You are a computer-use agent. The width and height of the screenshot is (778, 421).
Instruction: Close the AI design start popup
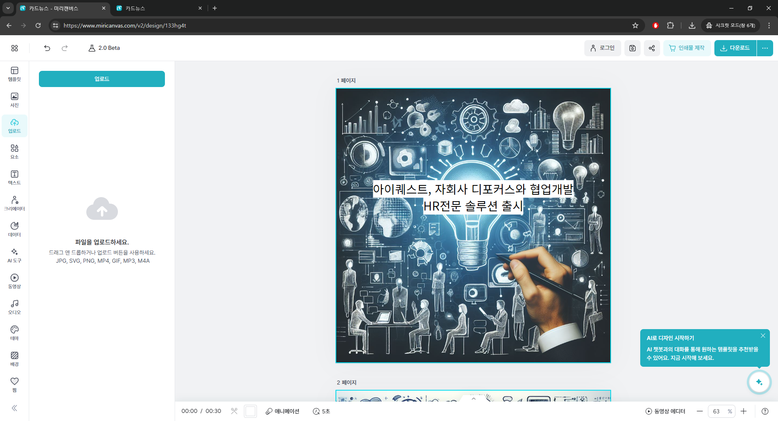point(763,336)
